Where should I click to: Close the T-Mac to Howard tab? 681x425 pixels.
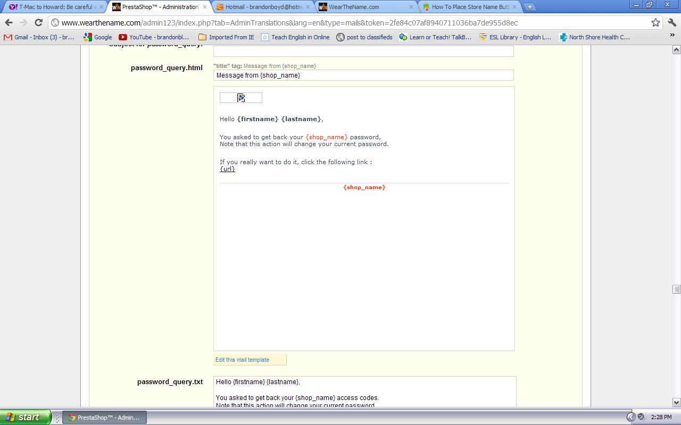101,7
